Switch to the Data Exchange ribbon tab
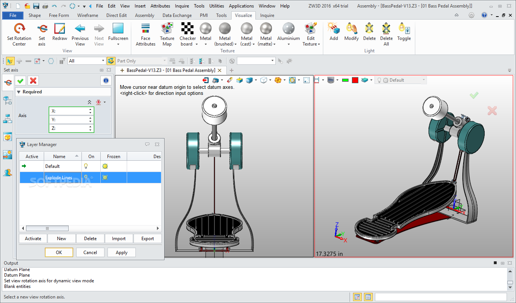 click(177, 15)
